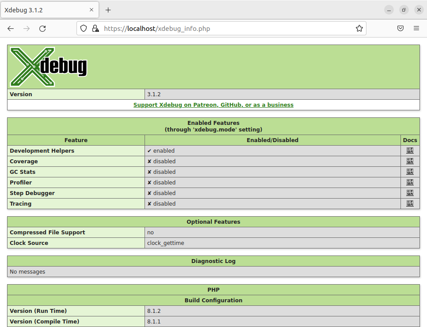Click the 'Optional Features' heading
This screenshot has width=427, height=327.
[213, 222]
